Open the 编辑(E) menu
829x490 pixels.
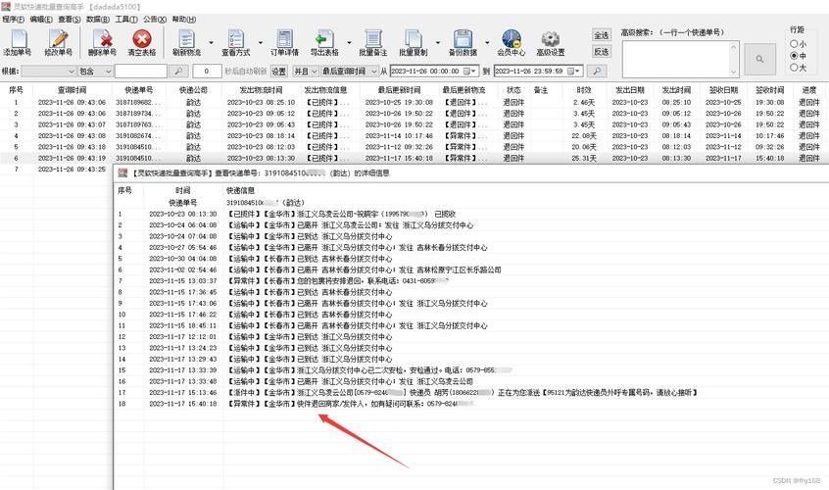tap(41, 19)
